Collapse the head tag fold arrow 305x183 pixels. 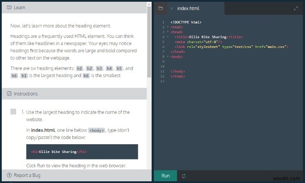[168, 32]
